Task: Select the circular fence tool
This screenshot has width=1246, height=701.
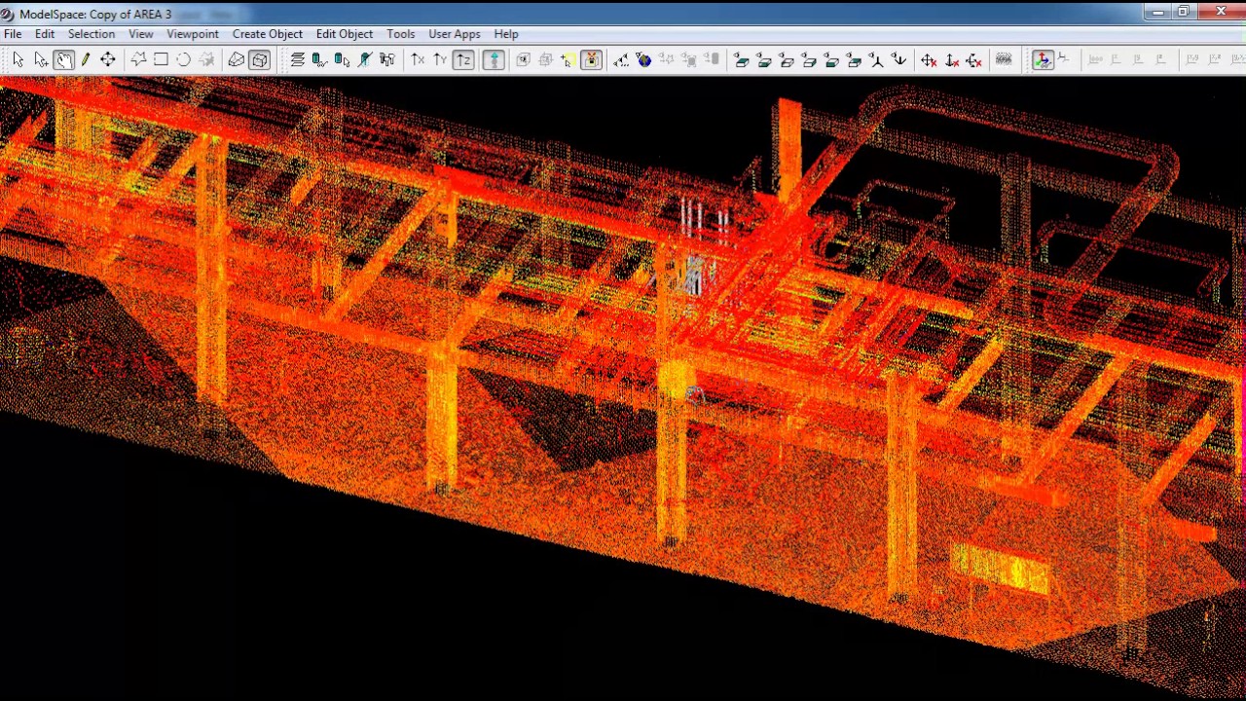Action: point(183,60)
